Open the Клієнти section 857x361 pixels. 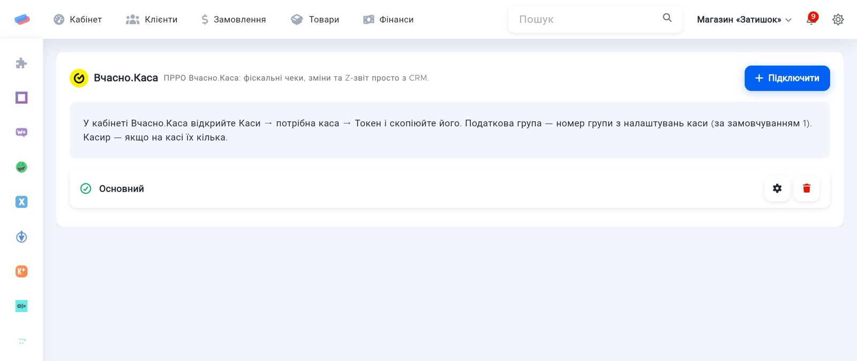point(152,19)
